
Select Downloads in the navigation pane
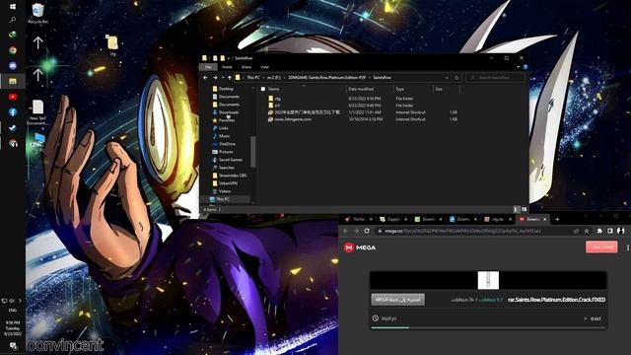coord(226,112)
